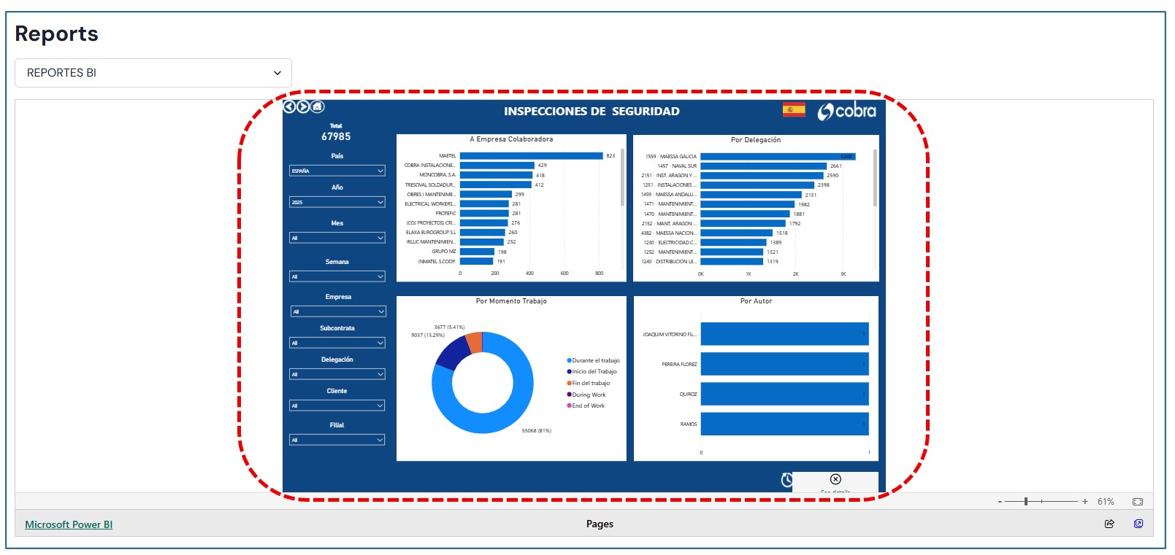Click the Cobra logo
The image size is (1175, 555).
847,111
